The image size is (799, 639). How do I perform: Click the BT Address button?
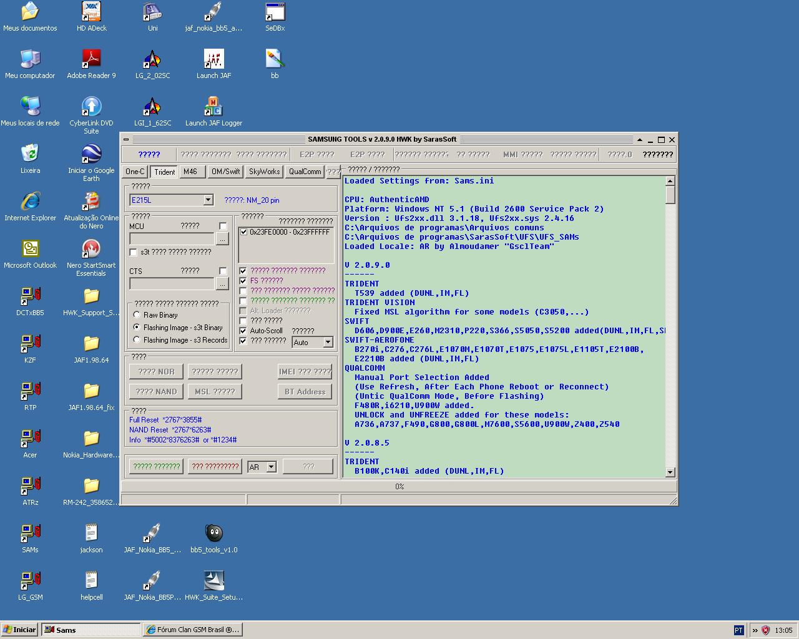[305, 391]
